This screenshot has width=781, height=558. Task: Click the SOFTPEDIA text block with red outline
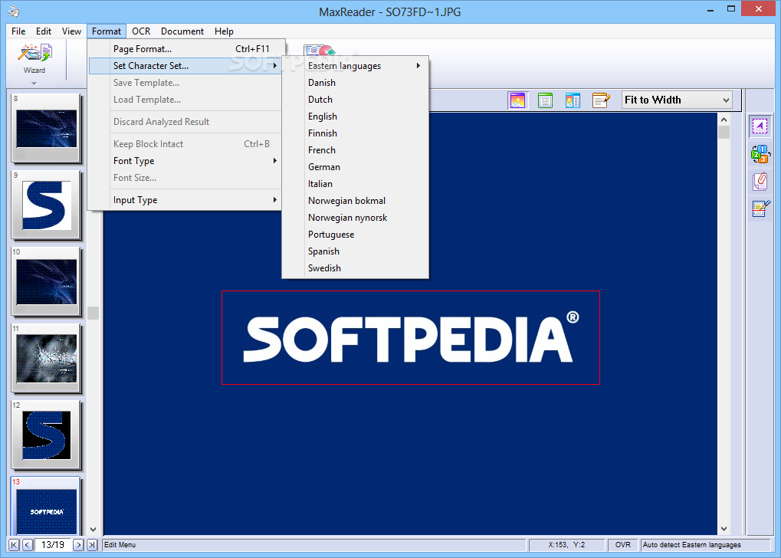[x=411, y=338]
